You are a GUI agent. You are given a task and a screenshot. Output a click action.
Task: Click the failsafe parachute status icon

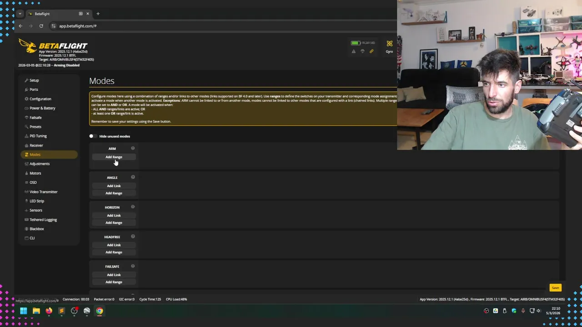[362, 51]
